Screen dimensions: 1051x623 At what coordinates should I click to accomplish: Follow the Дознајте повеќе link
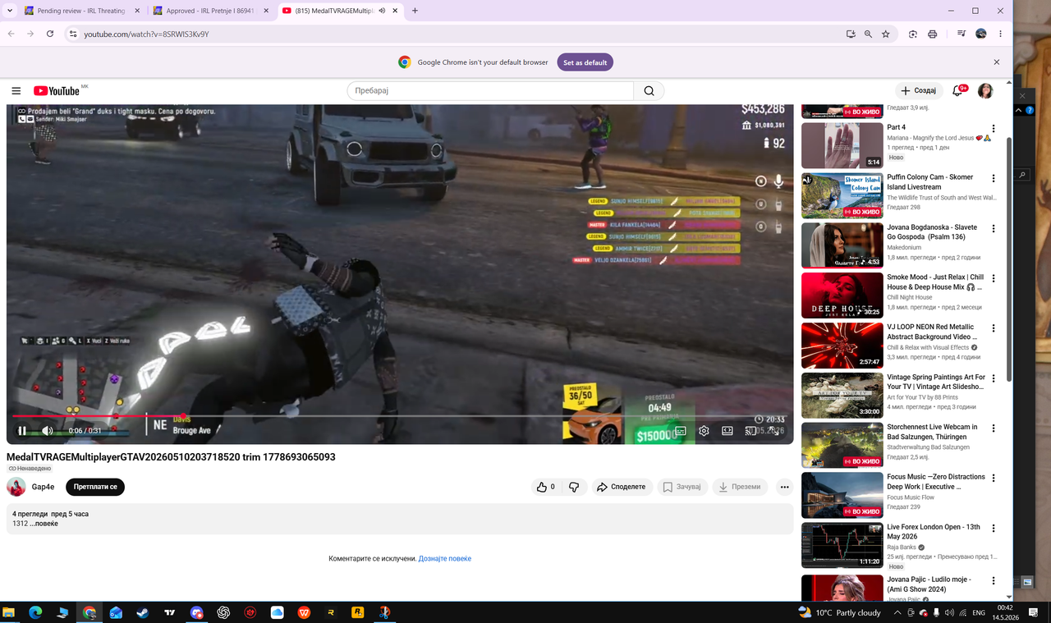(445, 559)
